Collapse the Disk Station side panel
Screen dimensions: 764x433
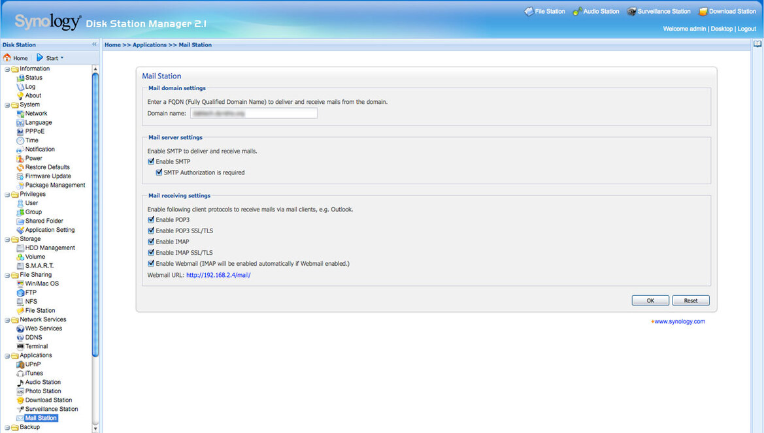tap(95, 44)
